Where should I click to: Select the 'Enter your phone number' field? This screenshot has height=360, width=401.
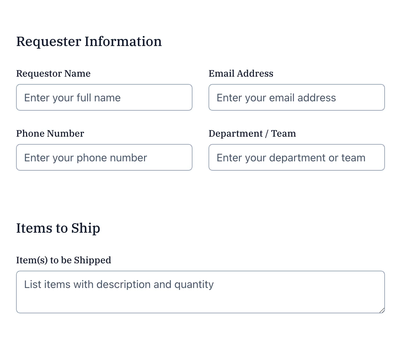[104, 157]
